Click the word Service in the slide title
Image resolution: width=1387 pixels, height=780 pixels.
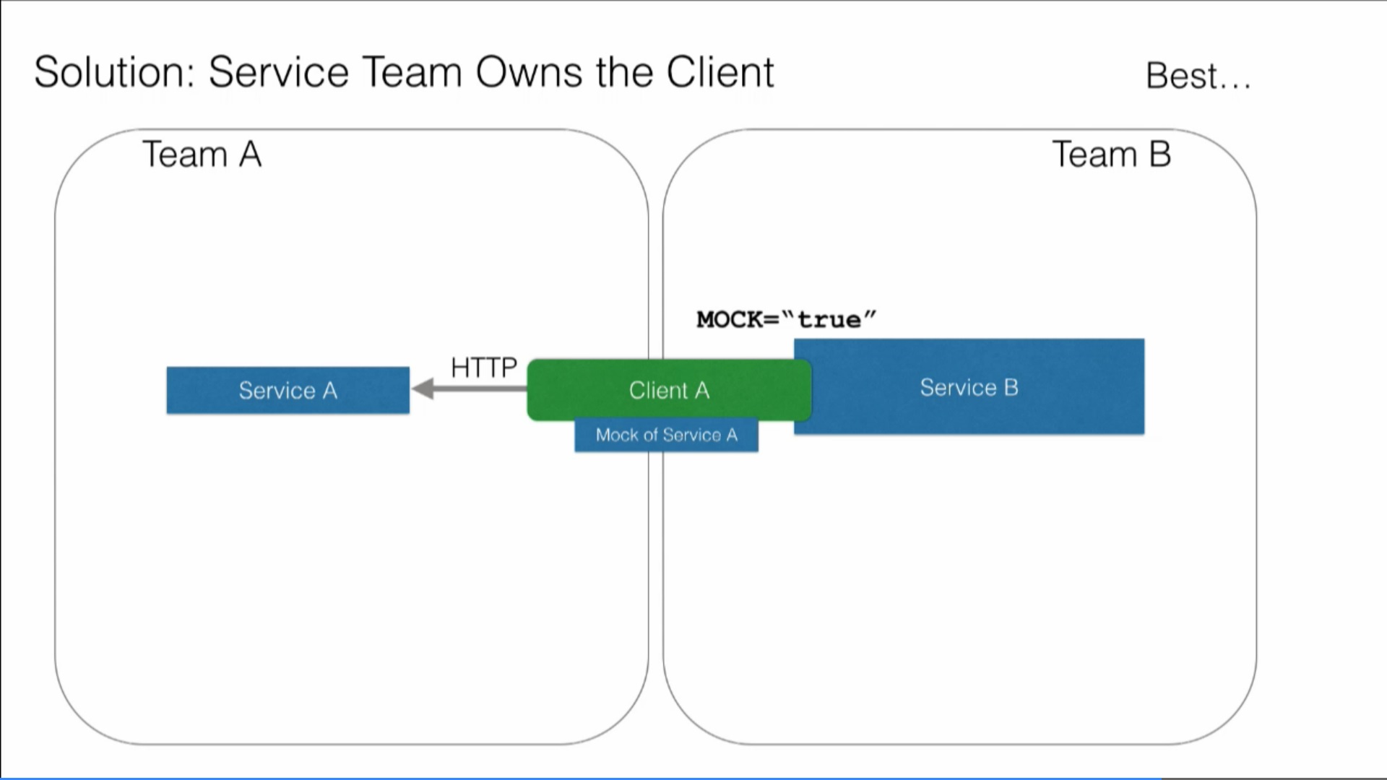[x=279, y=72]
